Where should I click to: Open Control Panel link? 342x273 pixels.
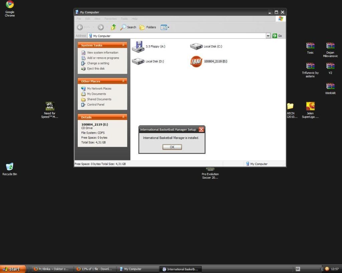tap(96, 104)
